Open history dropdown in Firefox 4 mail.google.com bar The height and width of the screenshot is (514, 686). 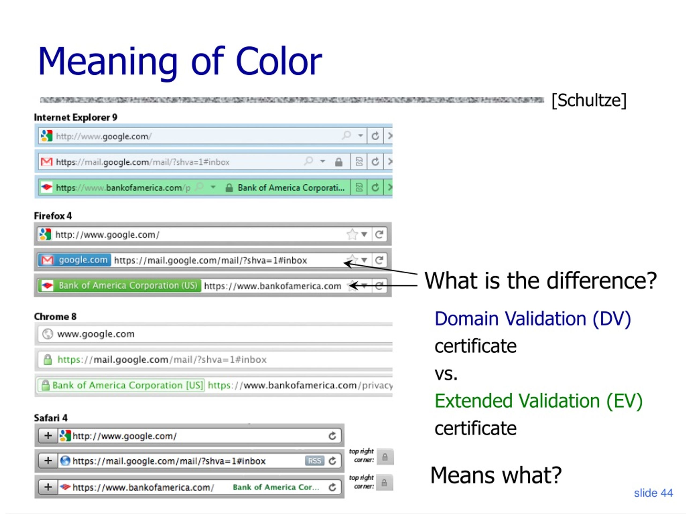364,260
